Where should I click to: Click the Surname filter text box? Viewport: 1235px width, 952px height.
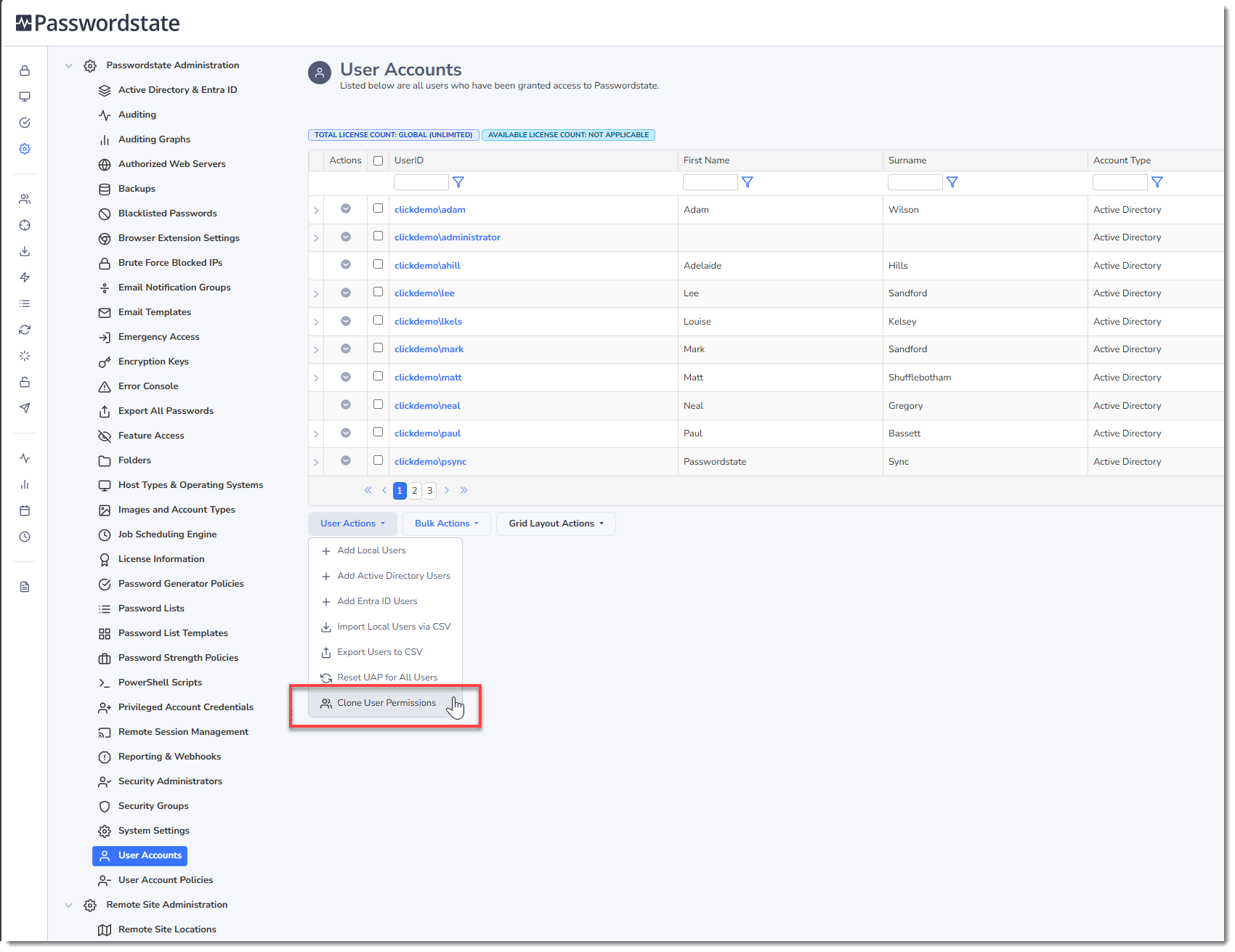[915, 182]
